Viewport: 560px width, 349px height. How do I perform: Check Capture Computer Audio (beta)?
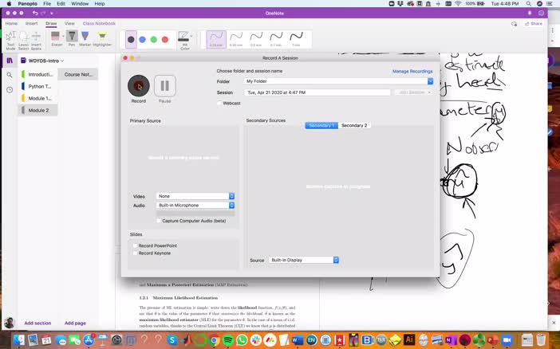(x=159, y=221)
